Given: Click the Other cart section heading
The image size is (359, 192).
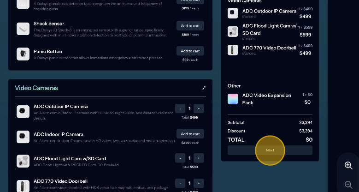Looking at the screenshot, I should pyautogui.click(x=234, y=86).
